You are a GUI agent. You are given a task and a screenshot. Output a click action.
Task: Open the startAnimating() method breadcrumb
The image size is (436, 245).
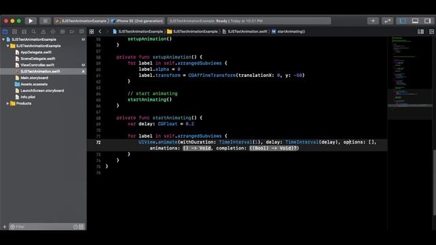coord(288,32)
